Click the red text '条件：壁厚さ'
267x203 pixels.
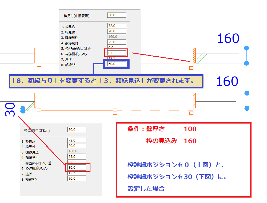pos(146,129)
